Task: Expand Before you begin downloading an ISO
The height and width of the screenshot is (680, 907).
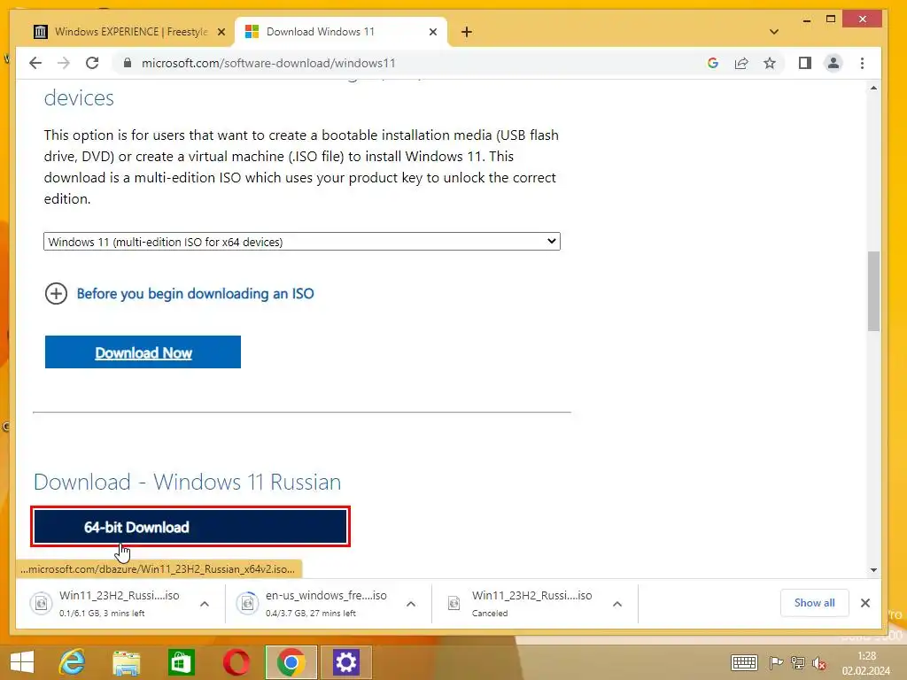Action: (56, 294)
